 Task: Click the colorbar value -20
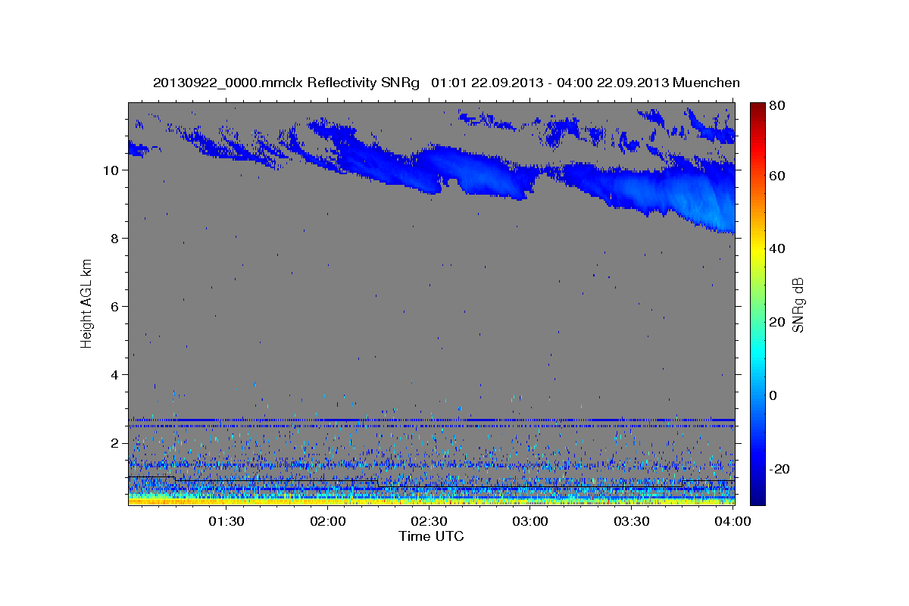(781, 469)
